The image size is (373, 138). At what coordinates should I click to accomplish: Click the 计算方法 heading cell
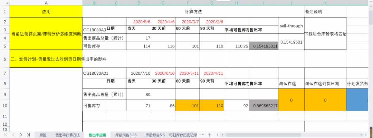[x=193, y=11]
